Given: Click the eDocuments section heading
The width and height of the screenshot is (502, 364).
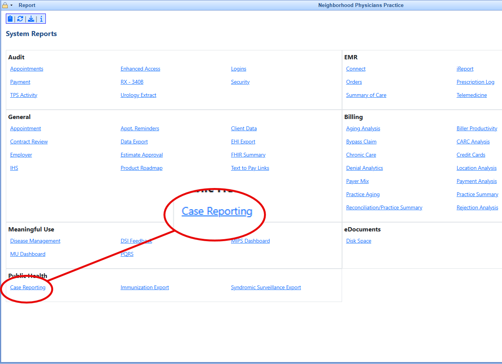Looking at the screenshot, I should [363, 229].
